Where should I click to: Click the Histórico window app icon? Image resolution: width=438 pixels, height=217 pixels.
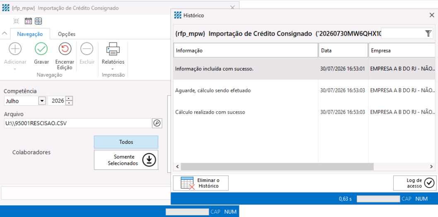pos(178,15)
